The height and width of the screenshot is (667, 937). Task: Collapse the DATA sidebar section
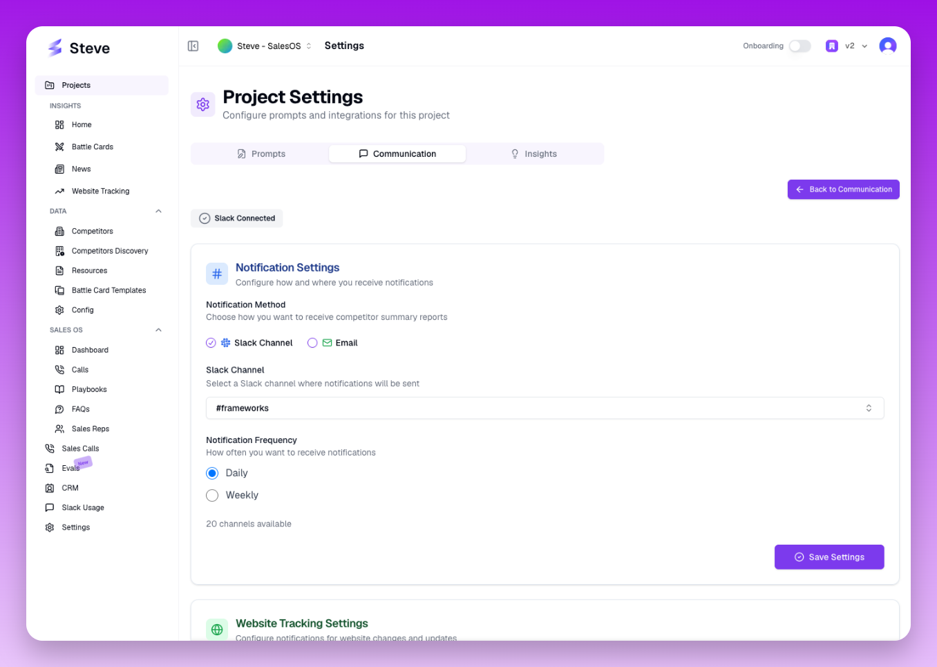158,212
